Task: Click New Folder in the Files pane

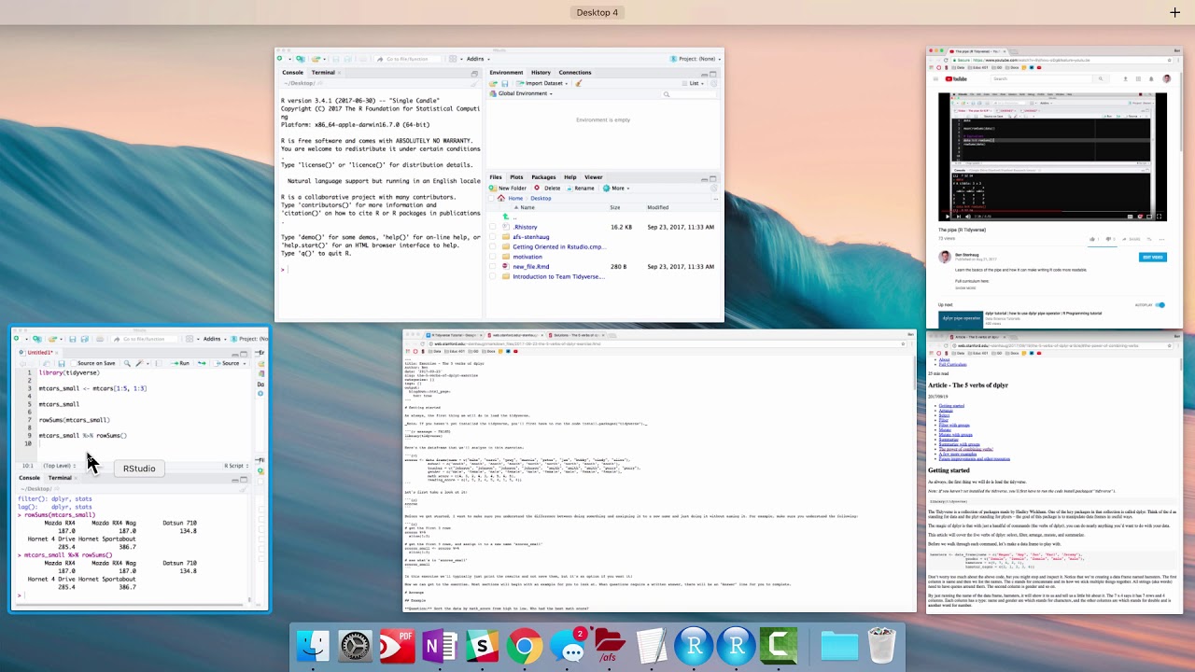Action: click(x=509, y=188)
